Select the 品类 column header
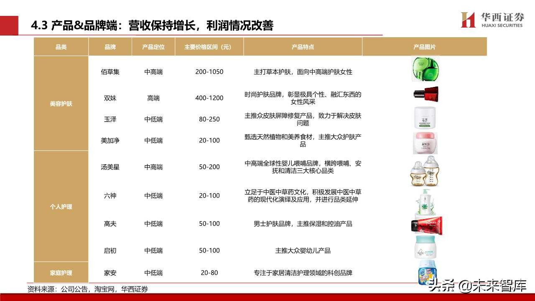The width and height of the screenshot is (535, 301). pyautogui.click(x=61, y=47)
